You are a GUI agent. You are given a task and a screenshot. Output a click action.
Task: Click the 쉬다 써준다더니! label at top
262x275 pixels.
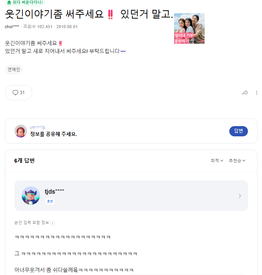pyautogui.click(x=28, y=2)
